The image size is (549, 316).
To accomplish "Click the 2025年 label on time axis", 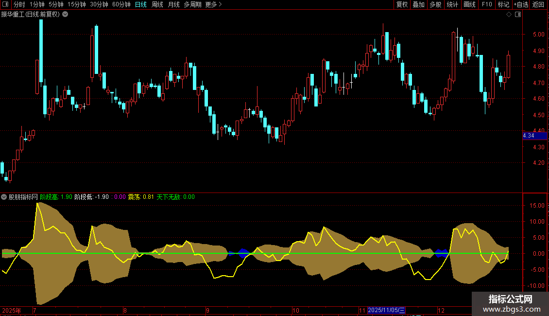I will tap(12, 310).
